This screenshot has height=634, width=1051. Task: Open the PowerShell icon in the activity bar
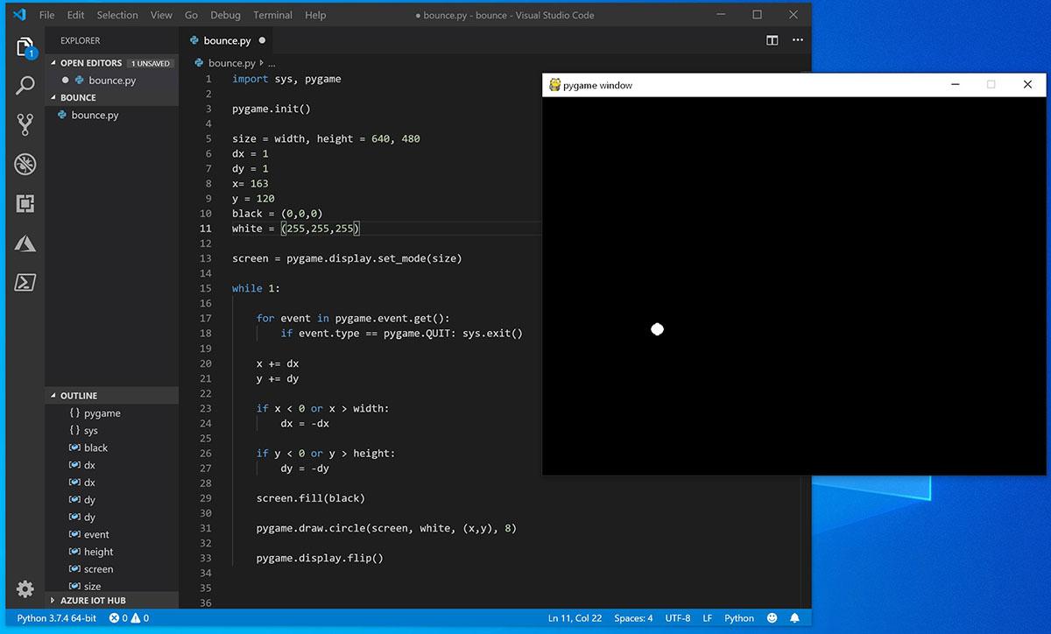[x=25, y=282]
